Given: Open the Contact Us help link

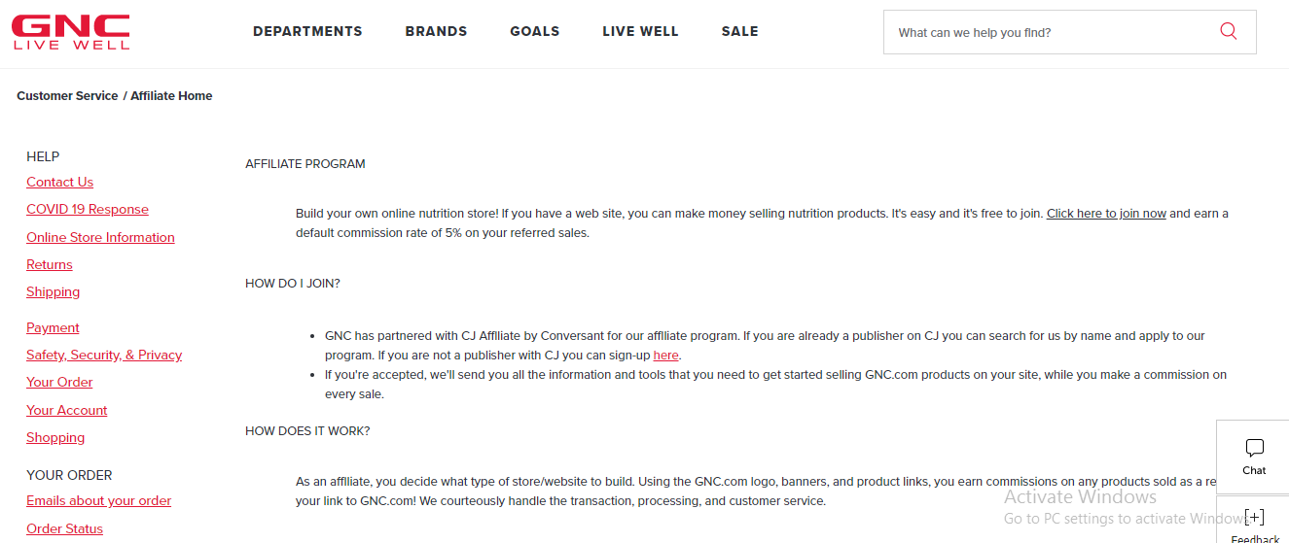Looking at the screenshot, I should click(59, 182).
